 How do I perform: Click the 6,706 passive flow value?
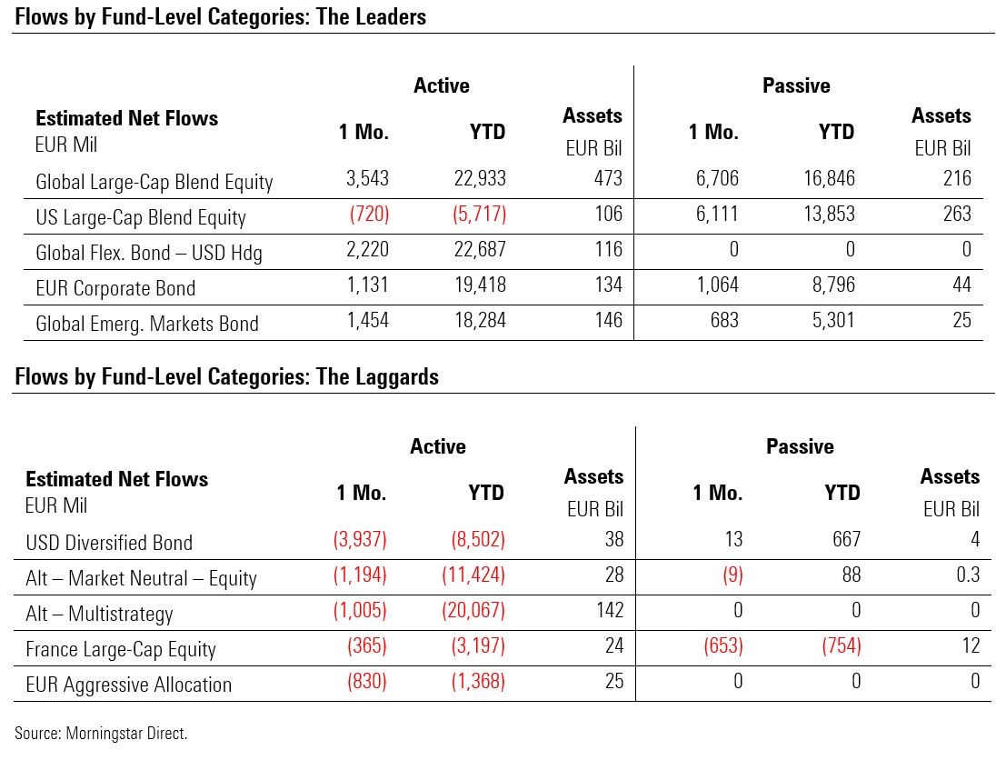coord(713,179)
